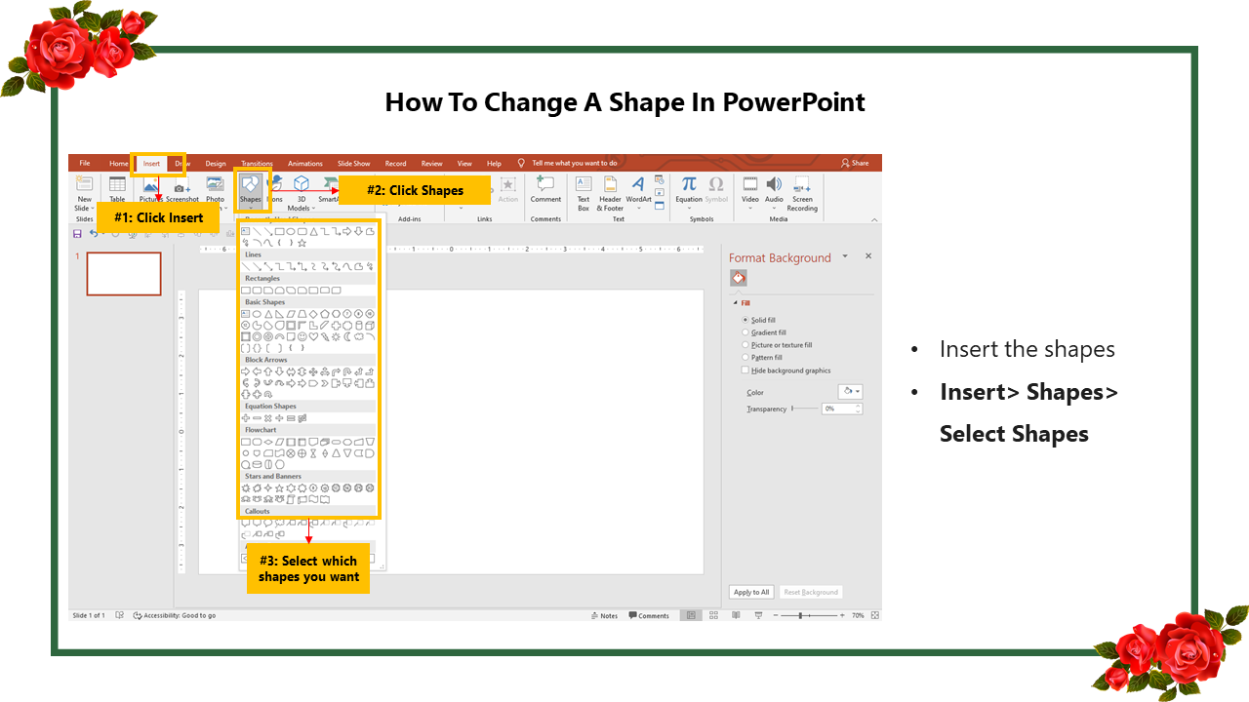This screenshot has width=1249, height=702.
Task: Switch to the Transitions tab
Action: click(x=258, y=164)
